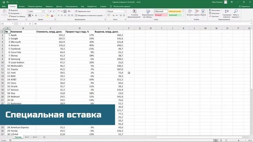253x142 pixels.
Task: Apply comma number style
Action: tap(117, 15)
